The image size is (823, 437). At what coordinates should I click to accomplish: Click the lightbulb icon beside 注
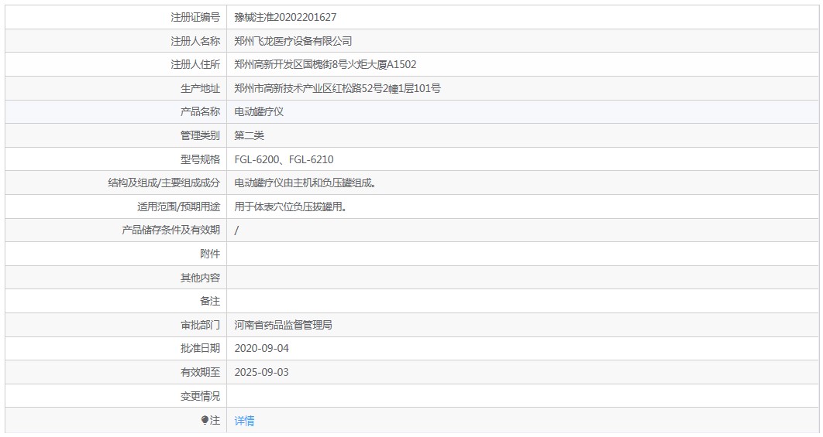pos(205,420)
